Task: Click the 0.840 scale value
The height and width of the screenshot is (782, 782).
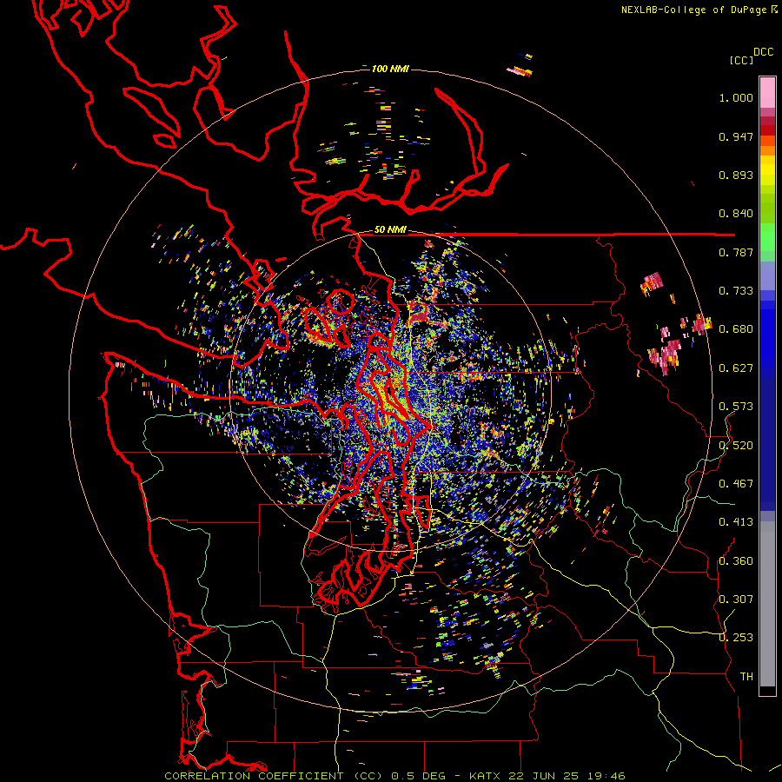Action: tap(736, 214)
